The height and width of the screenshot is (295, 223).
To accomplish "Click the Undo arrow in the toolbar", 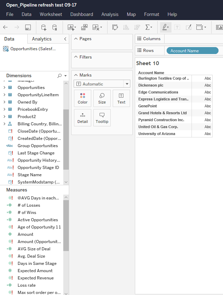I will [x=5, y=27].
